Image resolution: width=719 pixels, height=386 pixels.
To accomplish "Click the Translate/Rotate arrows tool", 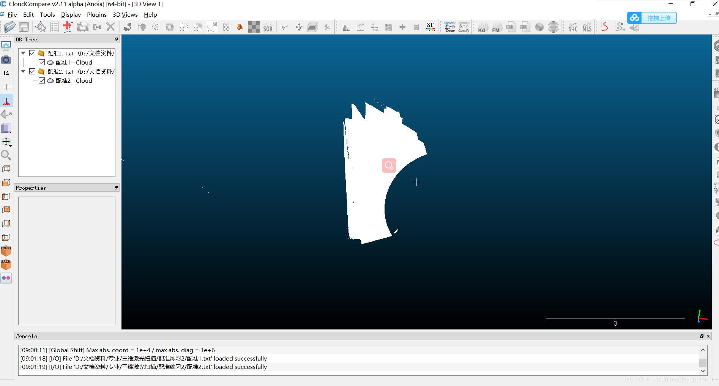I will 299,27.
